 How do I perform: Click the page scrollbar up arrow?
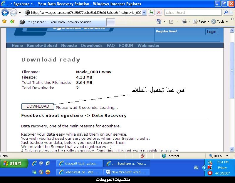click(232, 30)
